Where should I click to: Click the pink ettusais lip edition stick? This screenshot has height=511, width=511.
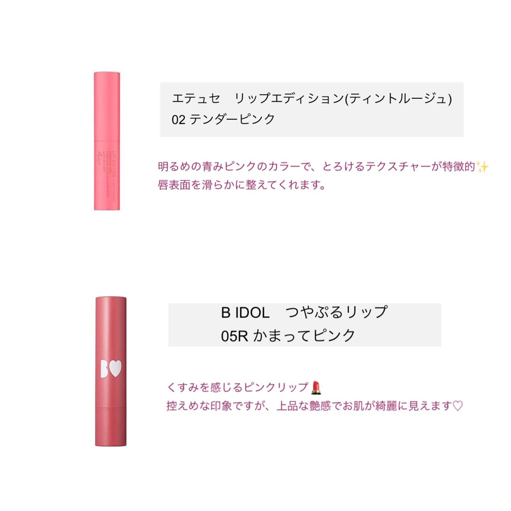pos(107,141)
